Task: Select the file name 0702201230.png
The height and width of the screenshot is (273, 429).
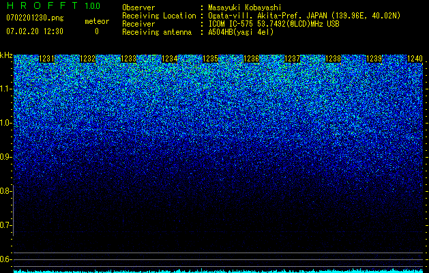Action: coord(35,18)
